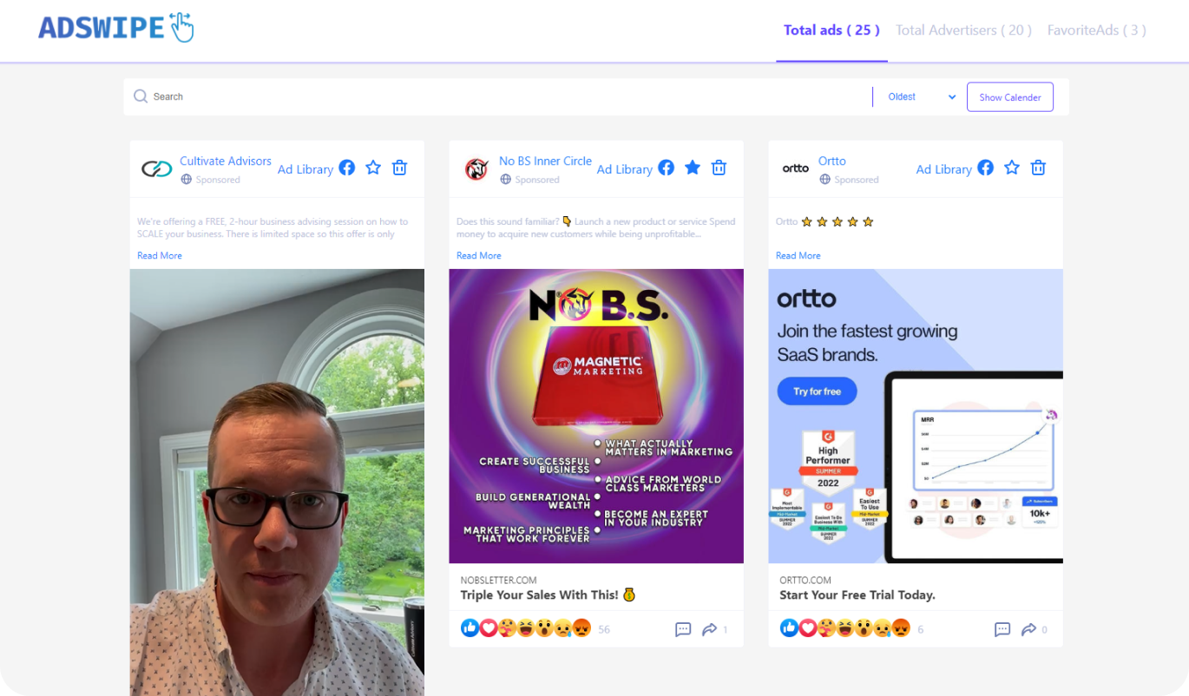Open No BS Inner Circle advertiser name
Image resolution: width=1189 pixels, height=696 pixels.
(x=545, y=161)
